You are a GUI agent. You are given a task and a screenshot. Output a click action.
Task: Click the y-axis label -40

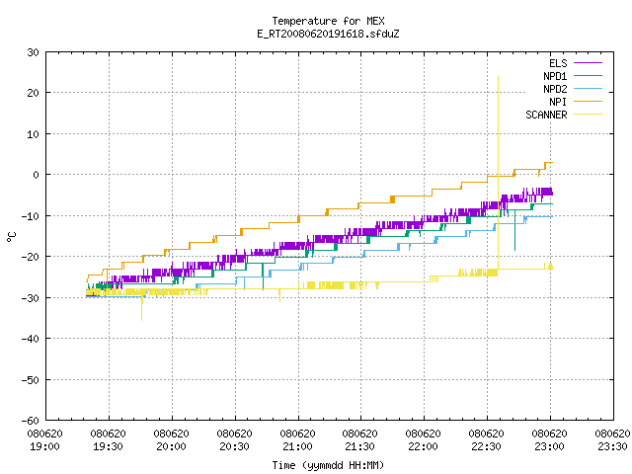pos(31,339)
